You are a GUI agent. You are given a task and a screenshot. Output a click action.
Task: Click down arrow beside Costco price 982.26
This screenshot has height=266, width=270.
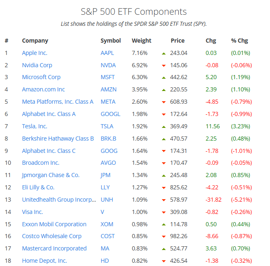click(164, 236)
